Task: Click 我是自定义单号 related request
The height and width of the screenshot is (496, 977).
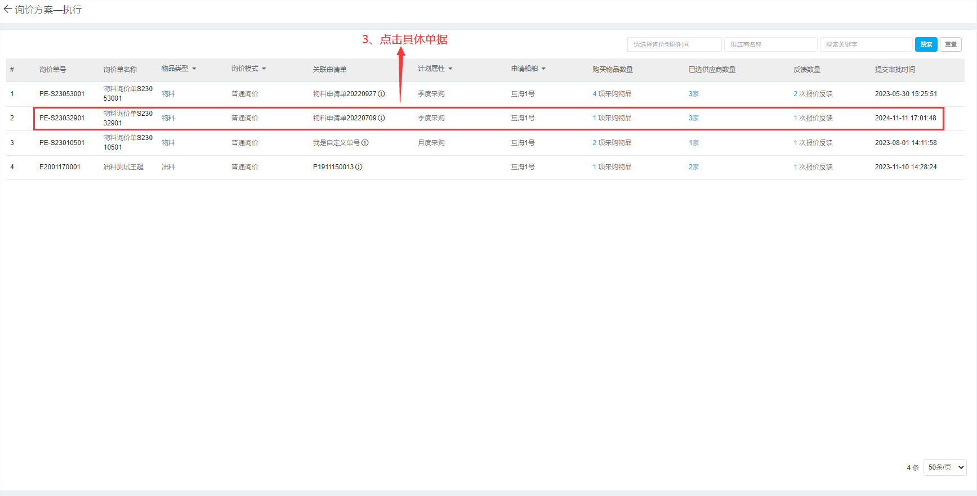Action: [x=336, y=143]
